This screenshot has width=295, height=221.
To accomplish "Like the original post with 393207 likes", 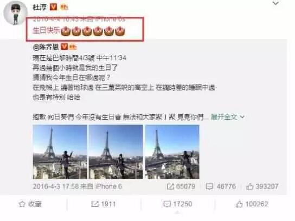I will click(262, 186).
